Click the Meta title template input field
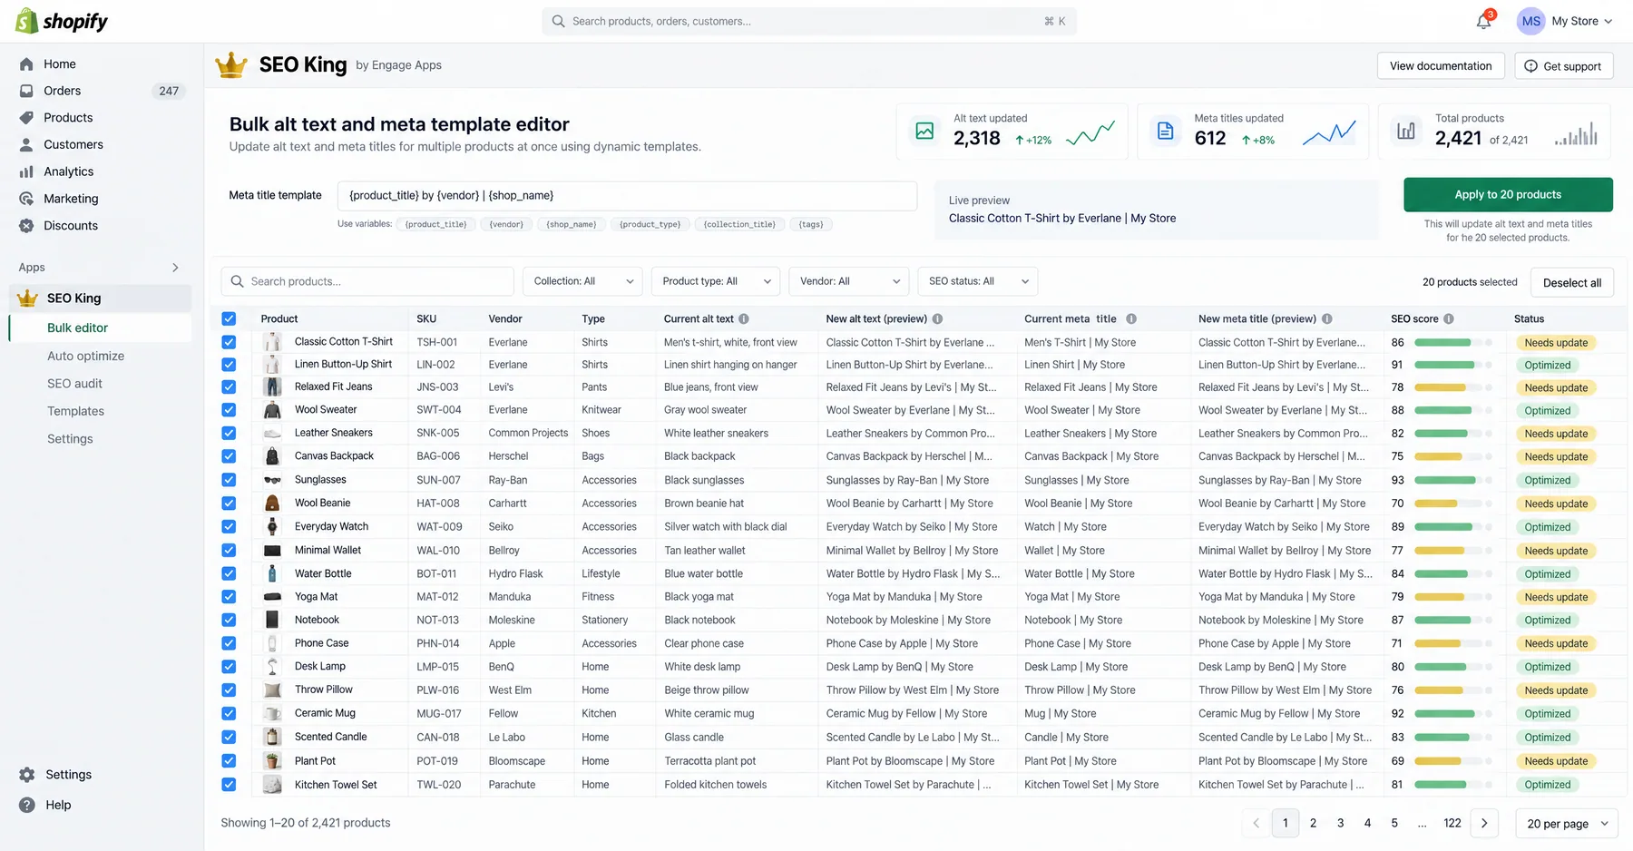This screenshot has width=1633, height=851. (627, 196)
